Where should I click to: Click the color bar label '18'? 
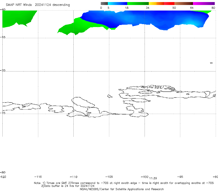[127, 8]
